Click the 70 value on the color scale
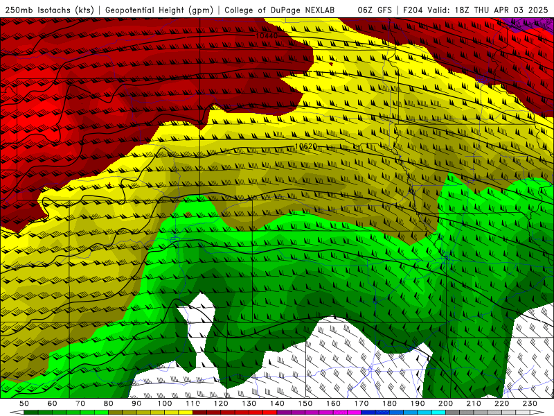Viewport: 554px width, 416px height. coord(80,404)
